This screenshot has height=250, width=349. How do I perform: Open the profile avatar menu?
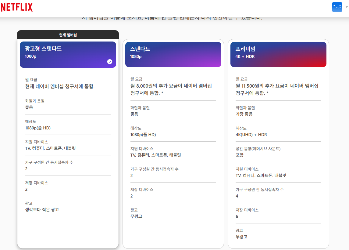coord(337,7)
